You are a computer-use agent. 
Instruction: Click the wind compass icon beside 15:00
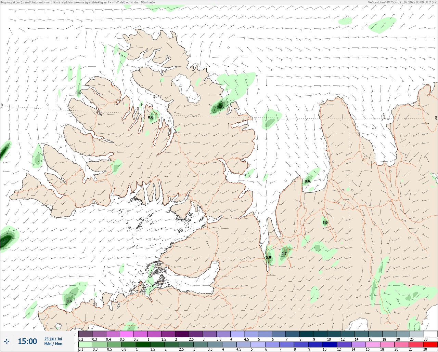(x=7, y=341)
